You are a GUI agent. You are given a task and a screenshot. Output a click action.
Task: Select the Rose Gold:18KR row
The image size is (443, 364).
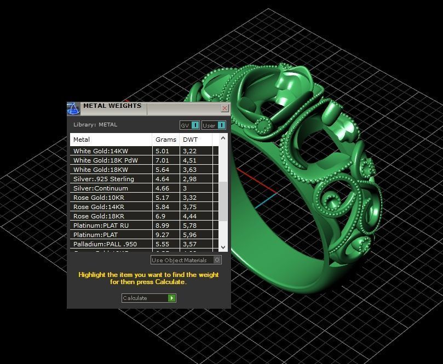(145, 216)
